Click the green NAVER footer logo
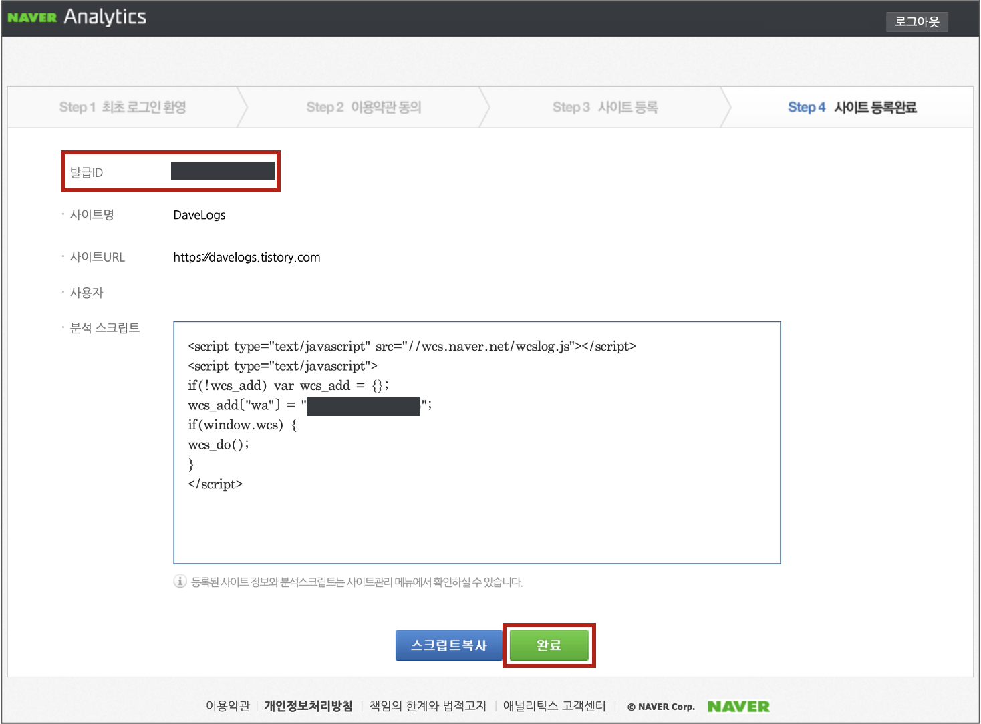The image size is (981, 724). tap(738, 707)
